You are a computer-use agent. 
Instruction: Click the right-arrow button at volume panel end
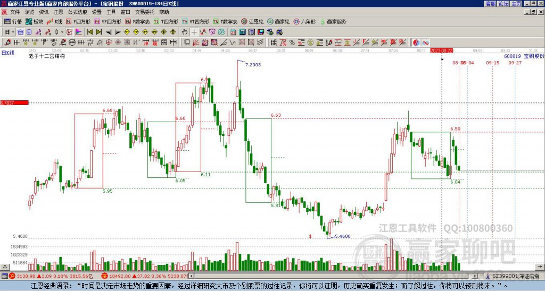pos(541,267)
